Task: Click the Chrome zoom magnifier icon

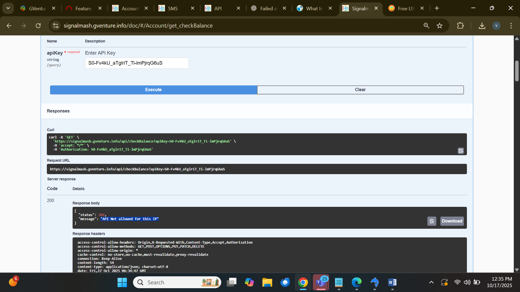Action: (426, 26)
